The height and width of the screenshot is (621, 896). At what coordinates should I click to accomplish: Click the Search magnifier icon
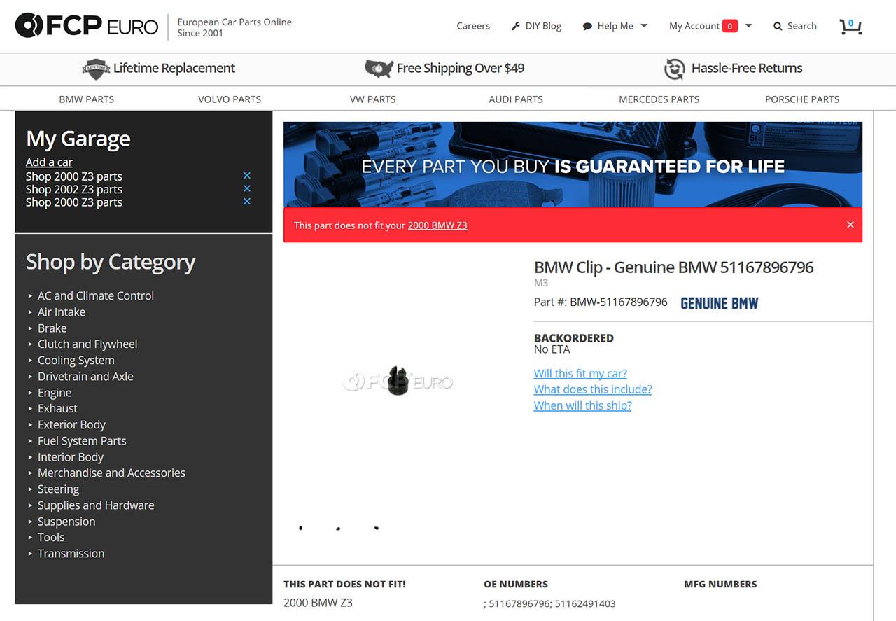pos(778,27)
